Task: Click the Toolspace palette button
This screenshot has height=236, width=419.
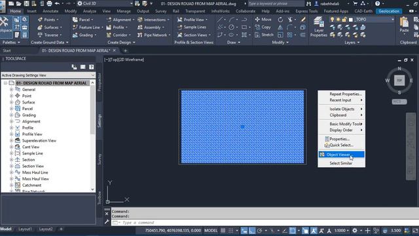Action: point(5,27)
